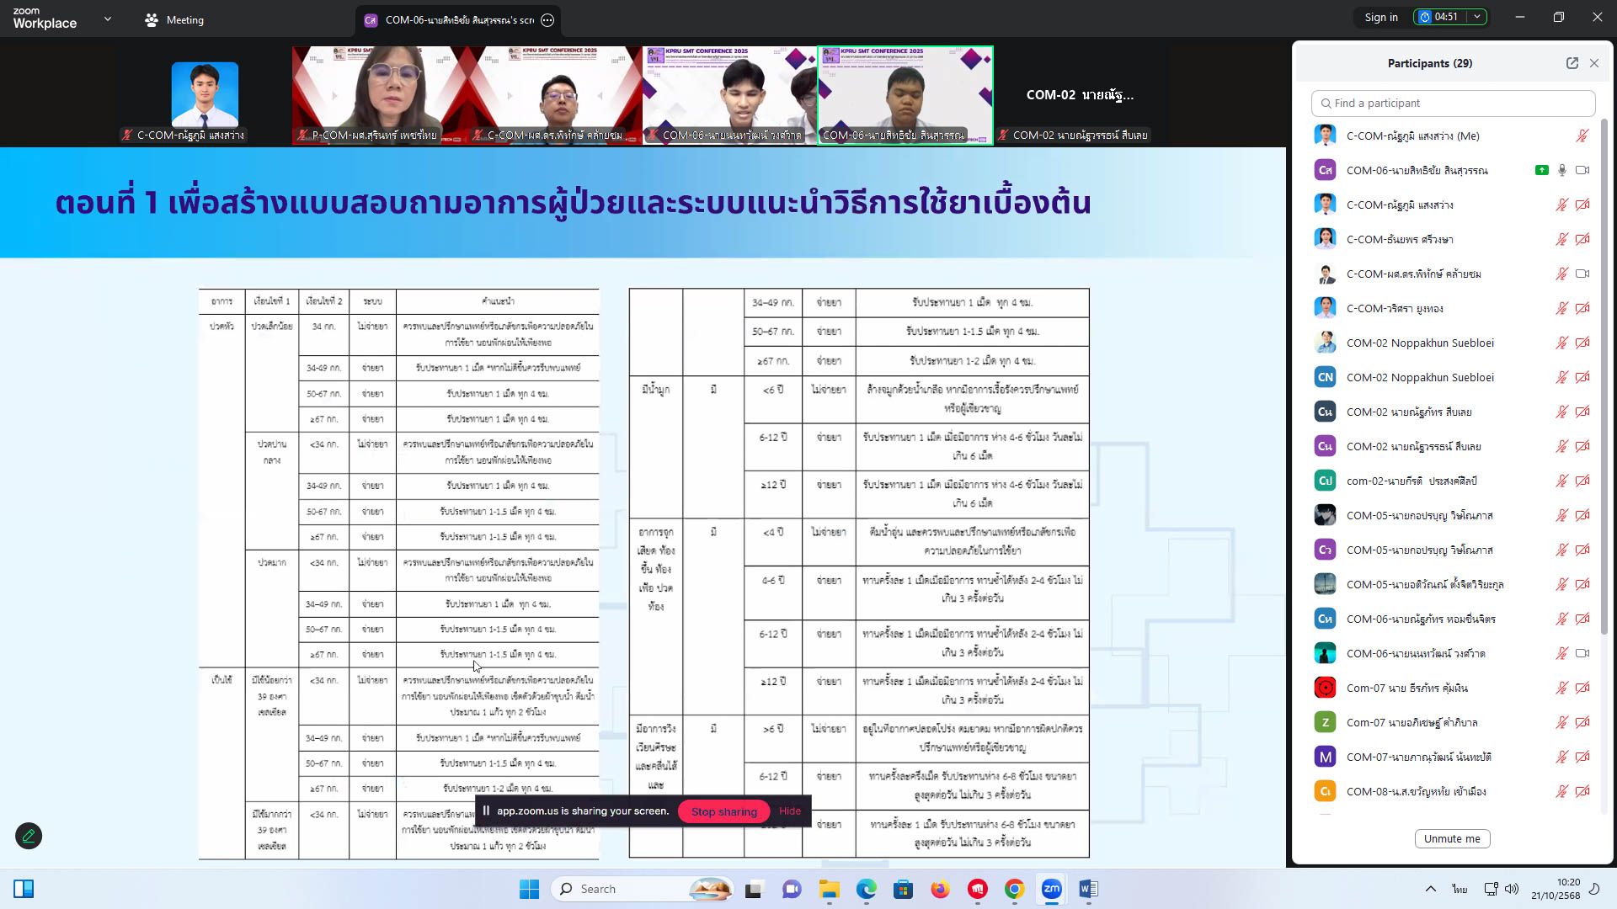
Task: Pop out the Participants panel
Action: pos(1572,63)
